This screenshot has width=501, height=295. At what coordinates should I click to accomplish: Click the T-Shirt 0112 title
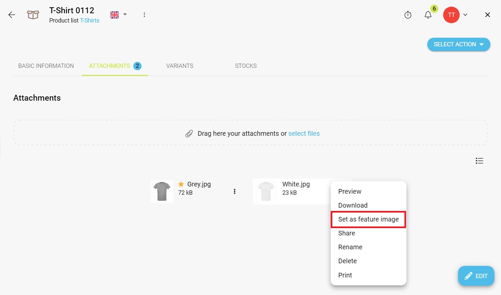tap(72, 10)
